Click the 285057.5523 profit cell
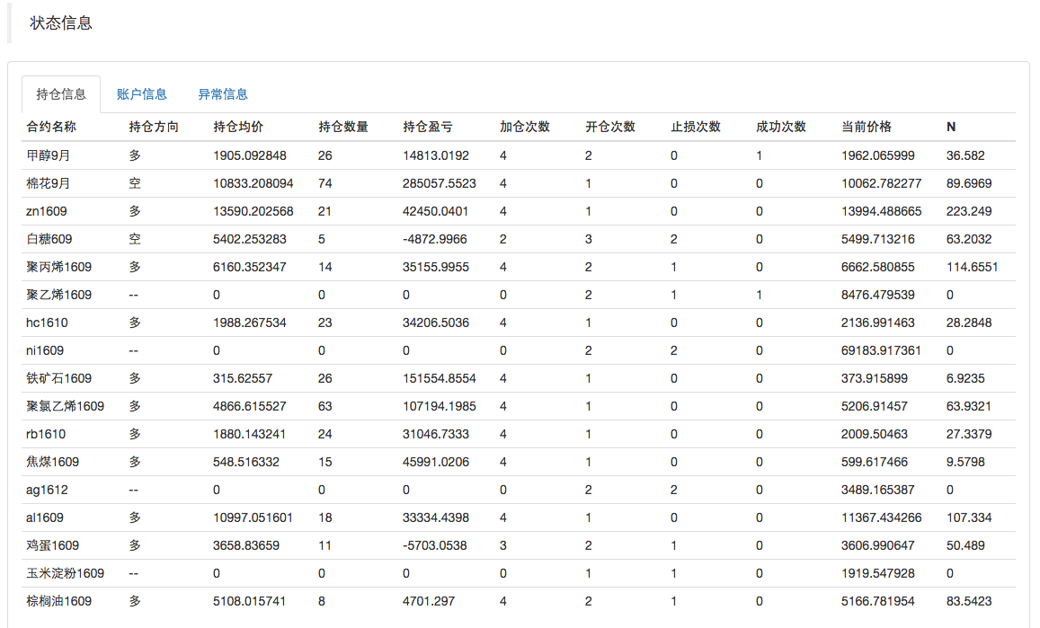The width and height of the screenshot is (1040, 628). tap(439, 183)
